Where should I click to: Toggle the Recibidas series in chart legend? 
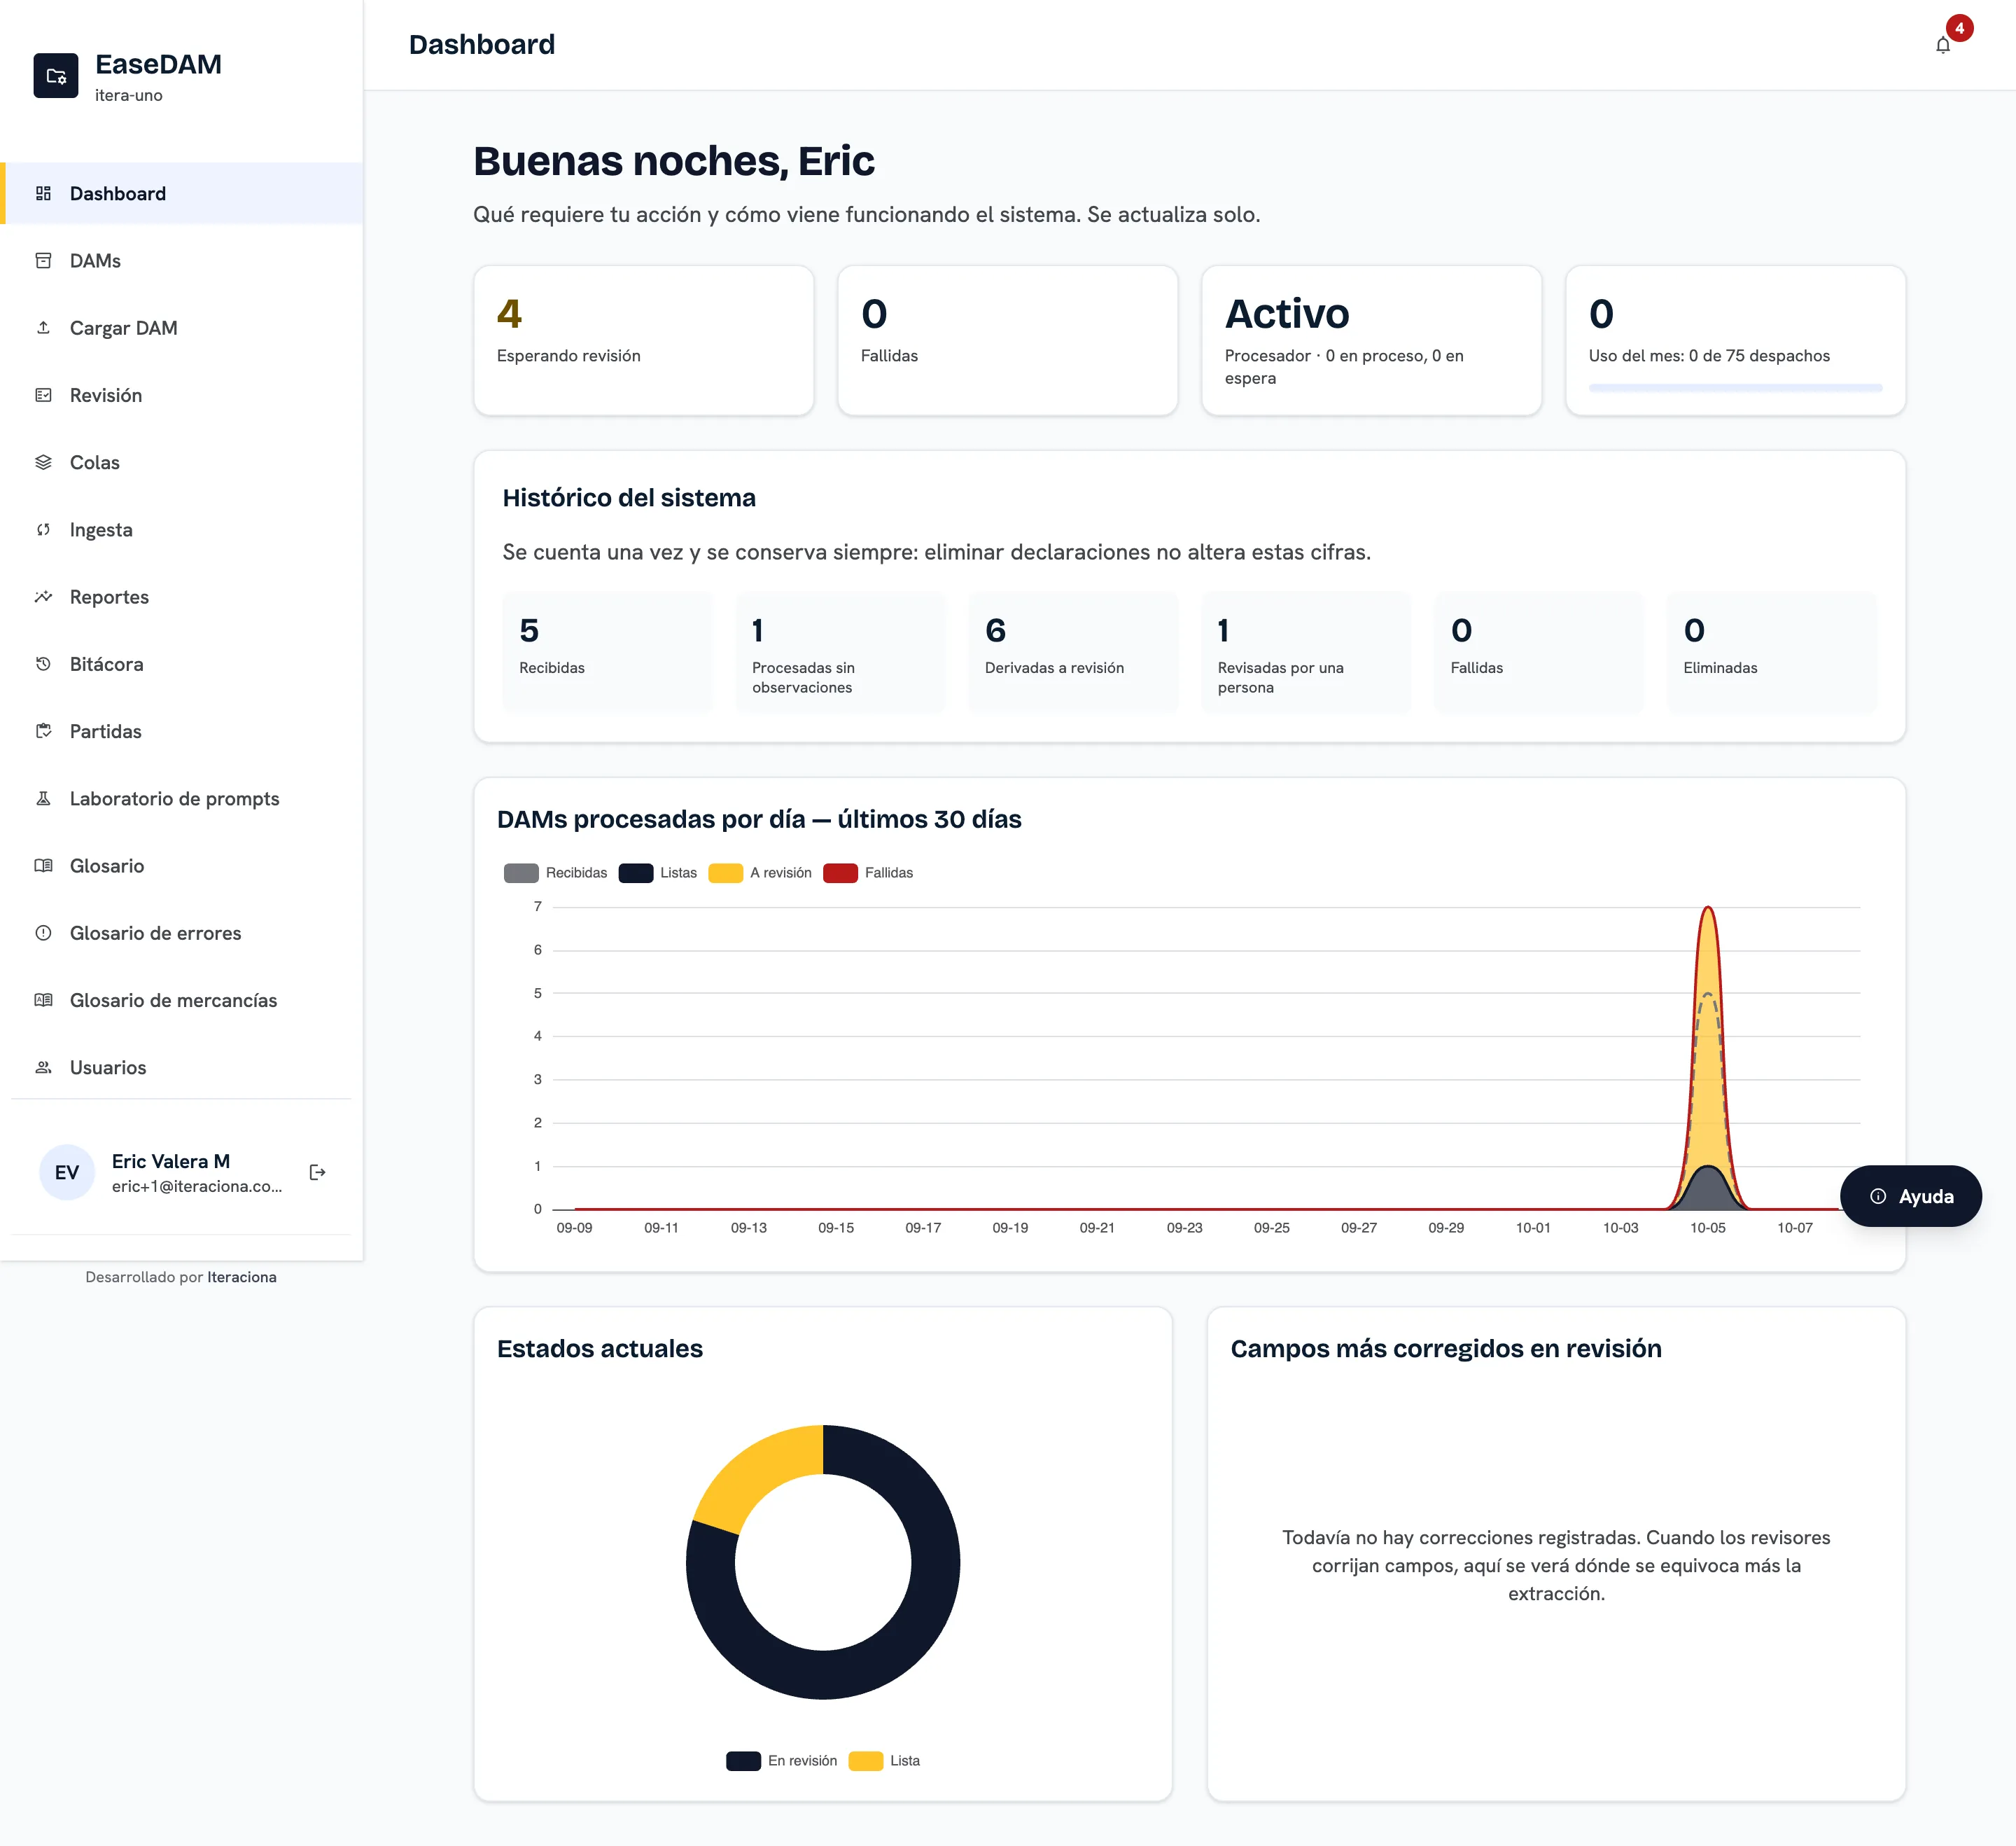click(556, 873)
